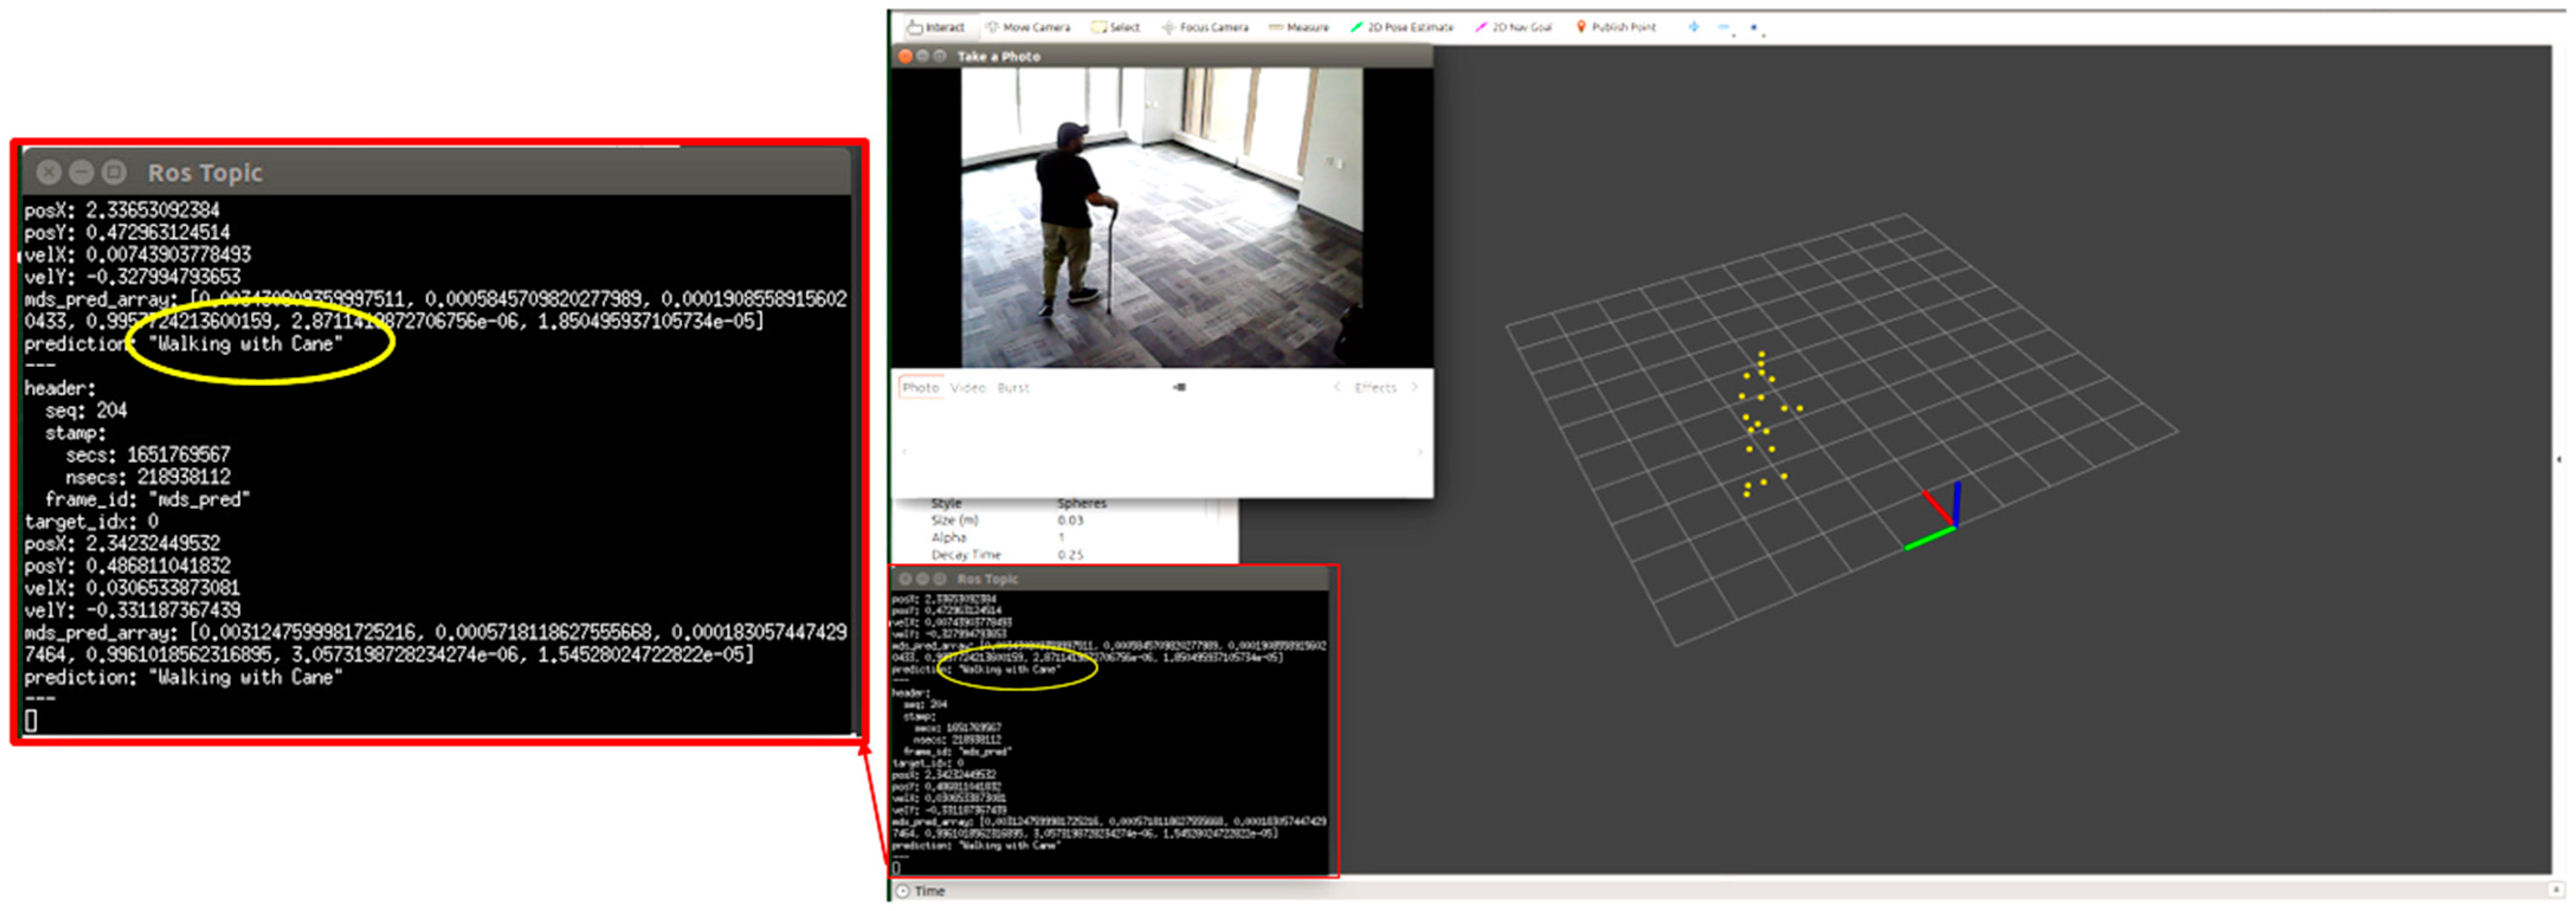
Task: Click the next arrow beside Effects
Action: click(x=1414, y=387)
